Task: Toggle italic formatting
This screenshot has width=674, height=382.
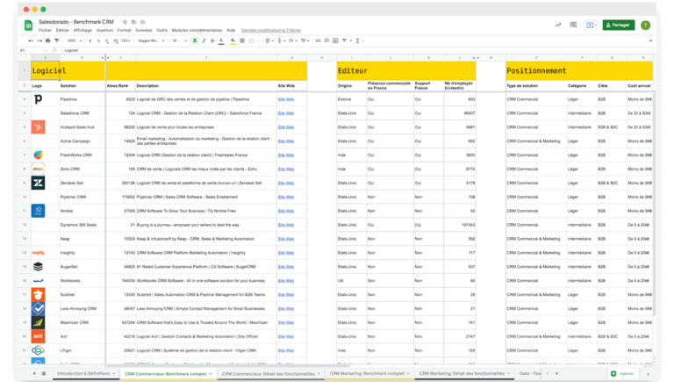Action: pos(204,41)
